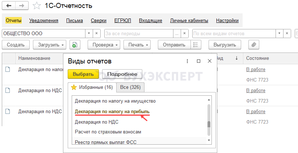Go forward with the right arrow button
The height and width of the screenshot is (153, 298).
click(22, 6)
